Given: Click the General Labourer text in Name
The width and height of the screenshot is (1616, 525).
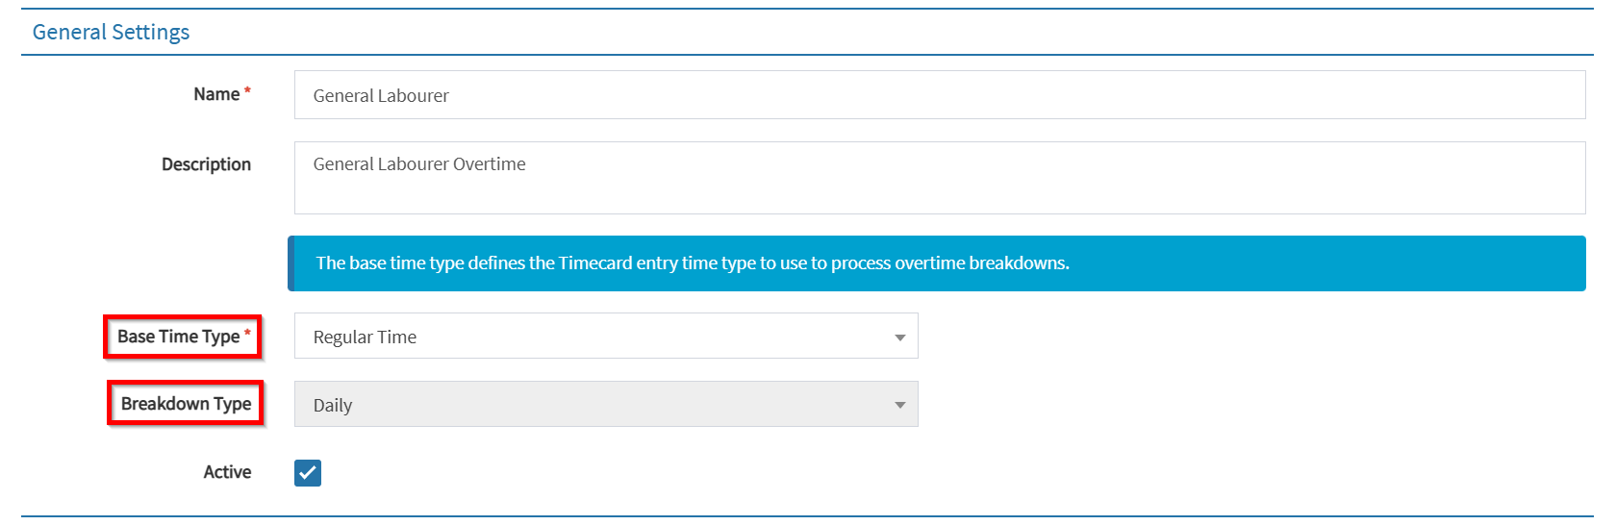Looking at the screenshot, I should pyautogui.click(x=381, y=96).
